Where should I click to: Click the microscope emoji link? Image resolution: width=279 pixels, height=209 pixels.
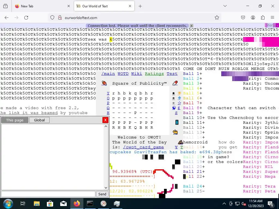pos(179,108)
